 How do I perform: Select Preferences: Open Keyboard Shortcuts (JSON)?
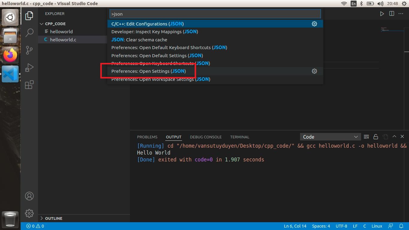215,63
